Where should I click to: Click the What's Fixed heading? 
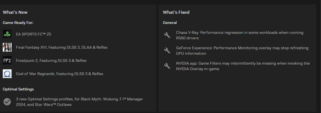(176, 12)
